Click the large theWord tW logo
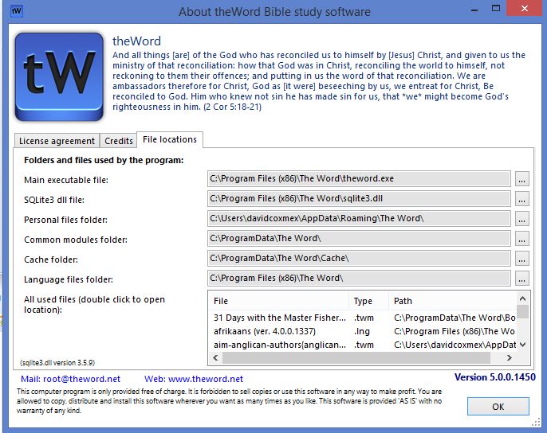Screen dimensions: 547x433 coord(59,76)
